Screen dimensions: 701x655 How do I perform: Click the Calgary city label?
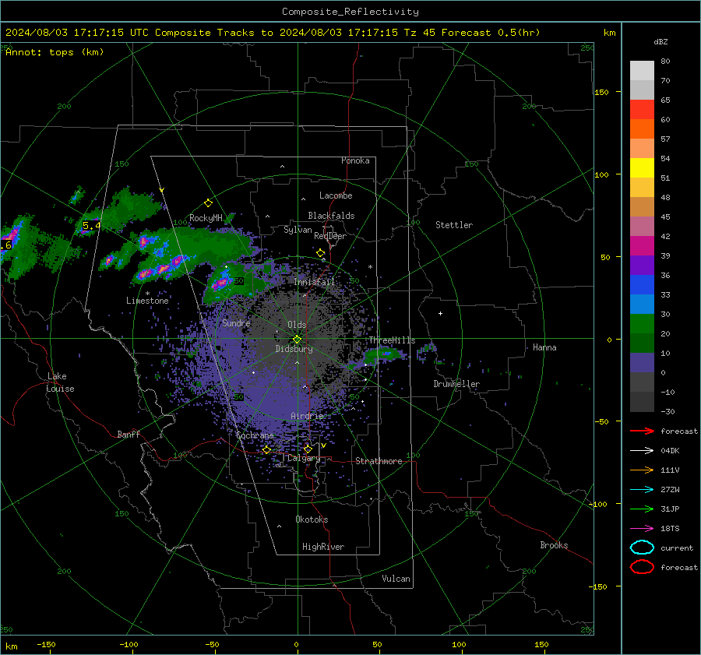(304, 458)
